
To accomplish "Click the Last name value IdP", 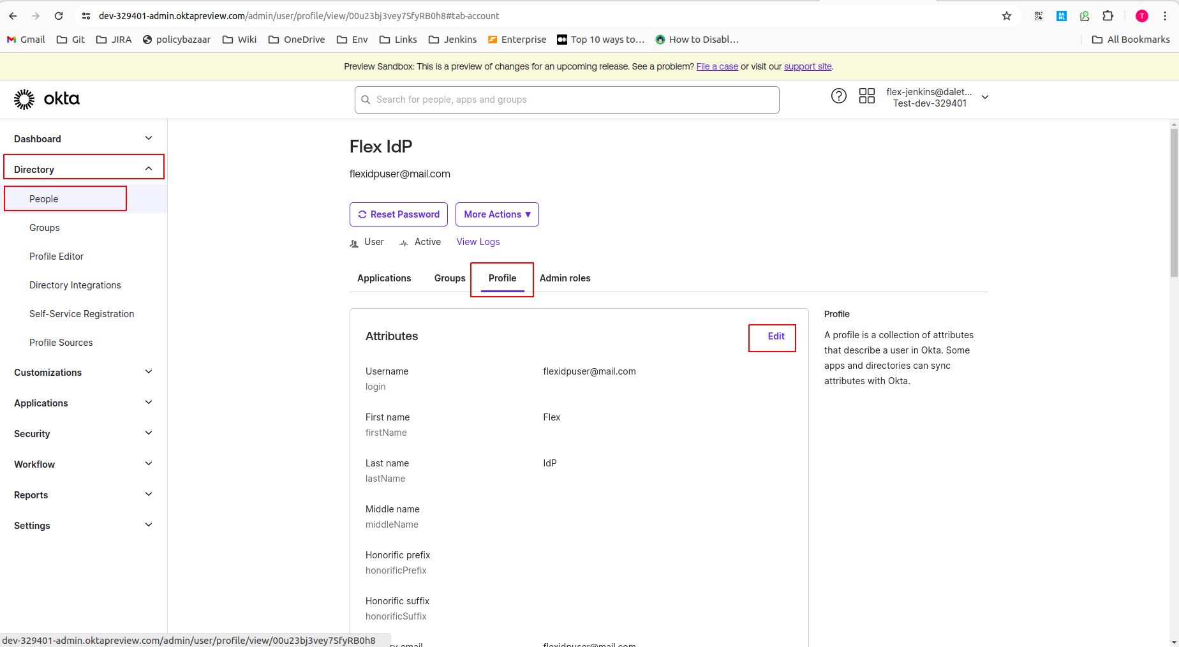I will (x=550, y=463).
